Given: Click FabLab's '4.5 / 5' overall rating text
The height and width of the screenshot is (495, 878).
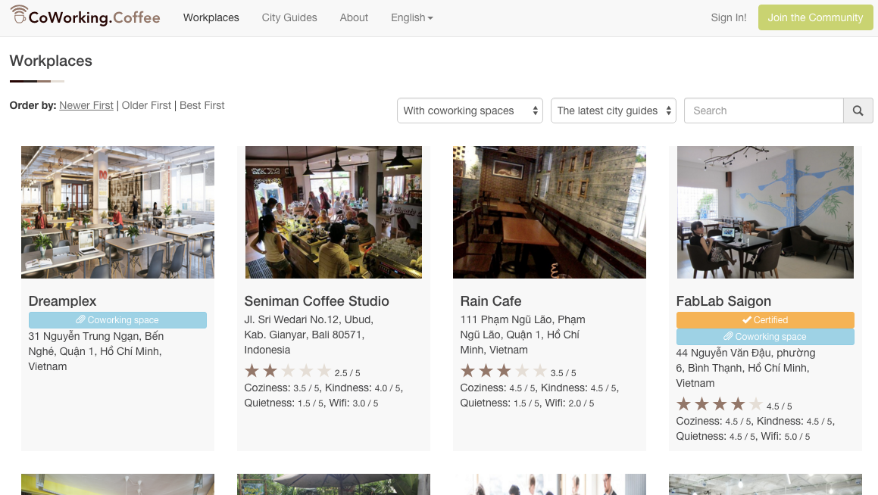Looking at the screenshot, I should point(779,406).
